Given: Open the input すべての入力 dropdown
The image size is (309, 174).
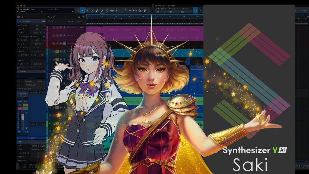Looking at the screenshot, I should [35, 85].
